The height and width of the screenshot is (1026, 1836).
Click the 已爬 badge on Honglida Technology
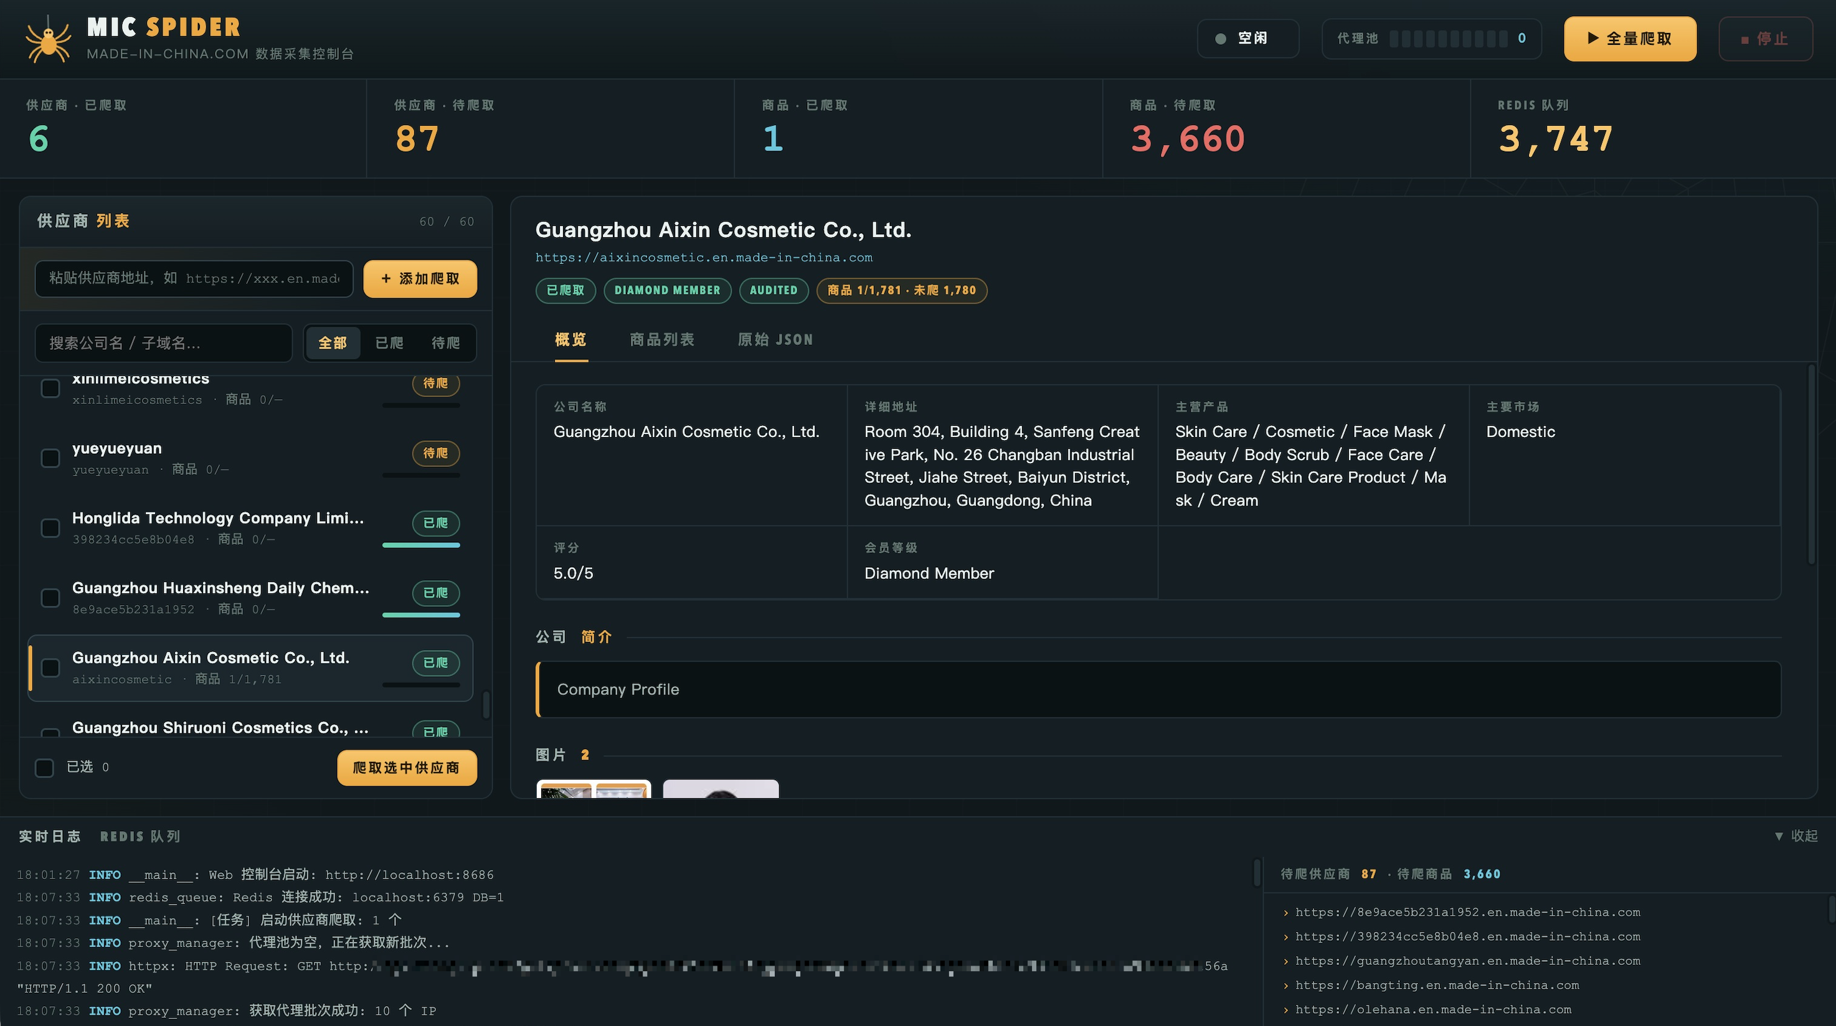click(435, 523)
